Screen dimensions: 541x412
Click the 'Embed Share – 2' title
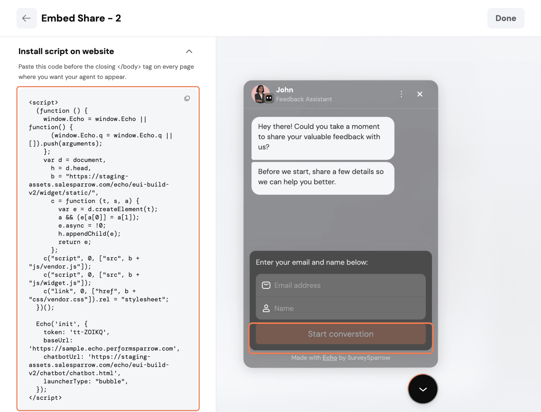[x=81, y=18]
